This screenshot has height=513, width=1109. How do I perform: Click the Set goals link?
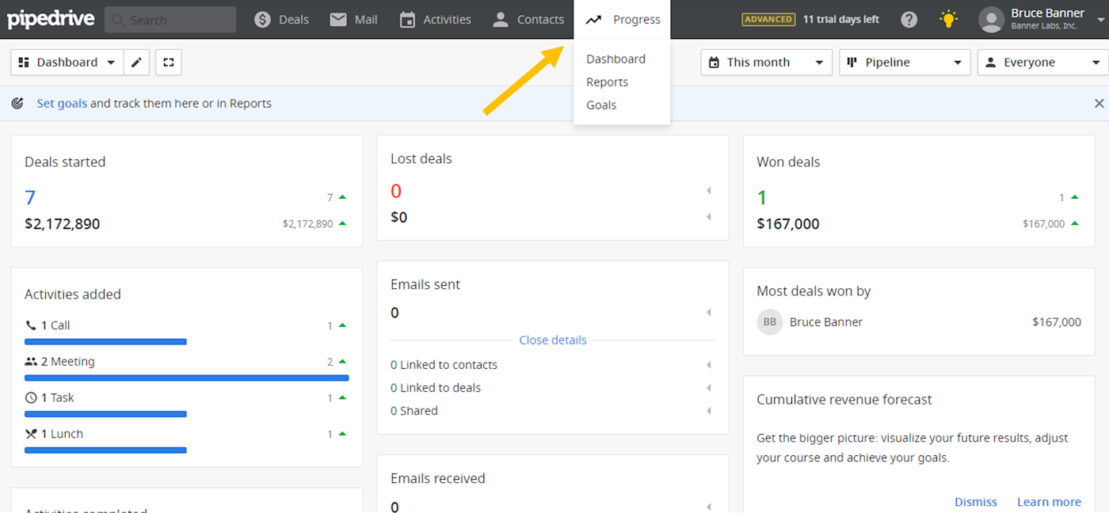click(62, 104)
